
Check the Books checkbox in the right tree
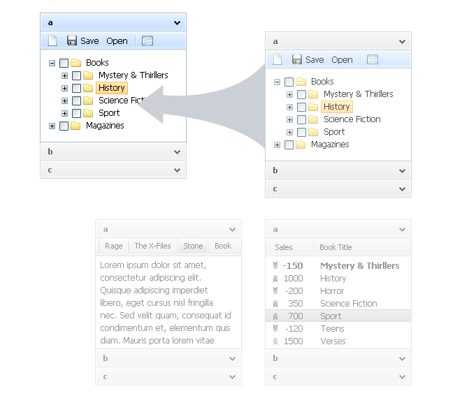coord(289,82)
